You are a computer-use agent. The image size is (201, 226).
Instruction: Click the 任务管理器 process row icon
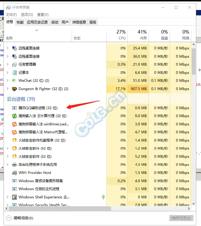[x=14, y=64]
